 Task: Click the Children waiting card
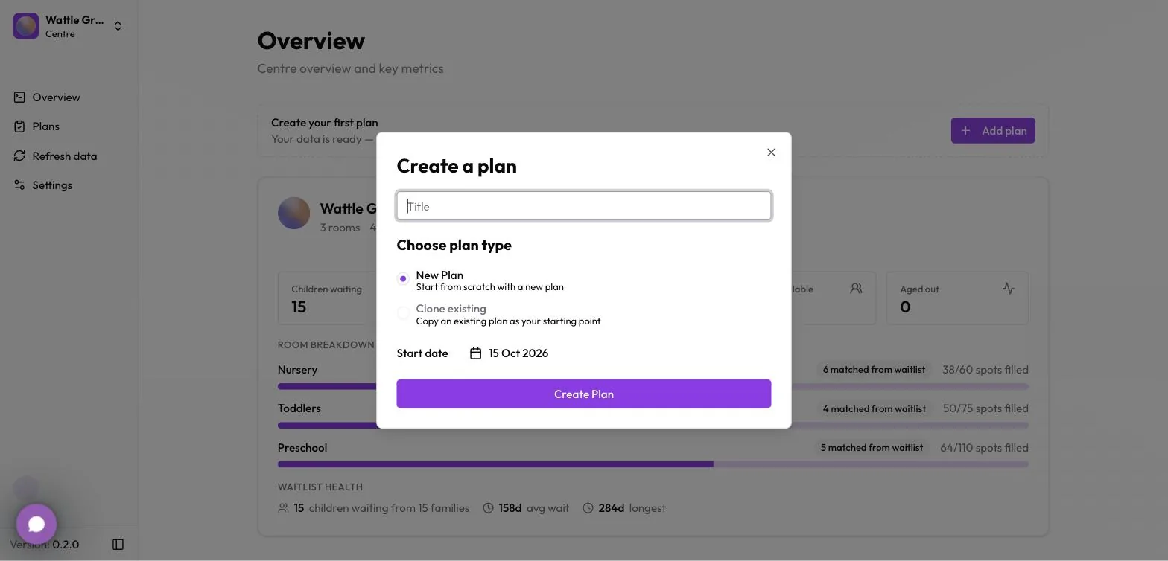pyautogui.click(x=326, y=298)
